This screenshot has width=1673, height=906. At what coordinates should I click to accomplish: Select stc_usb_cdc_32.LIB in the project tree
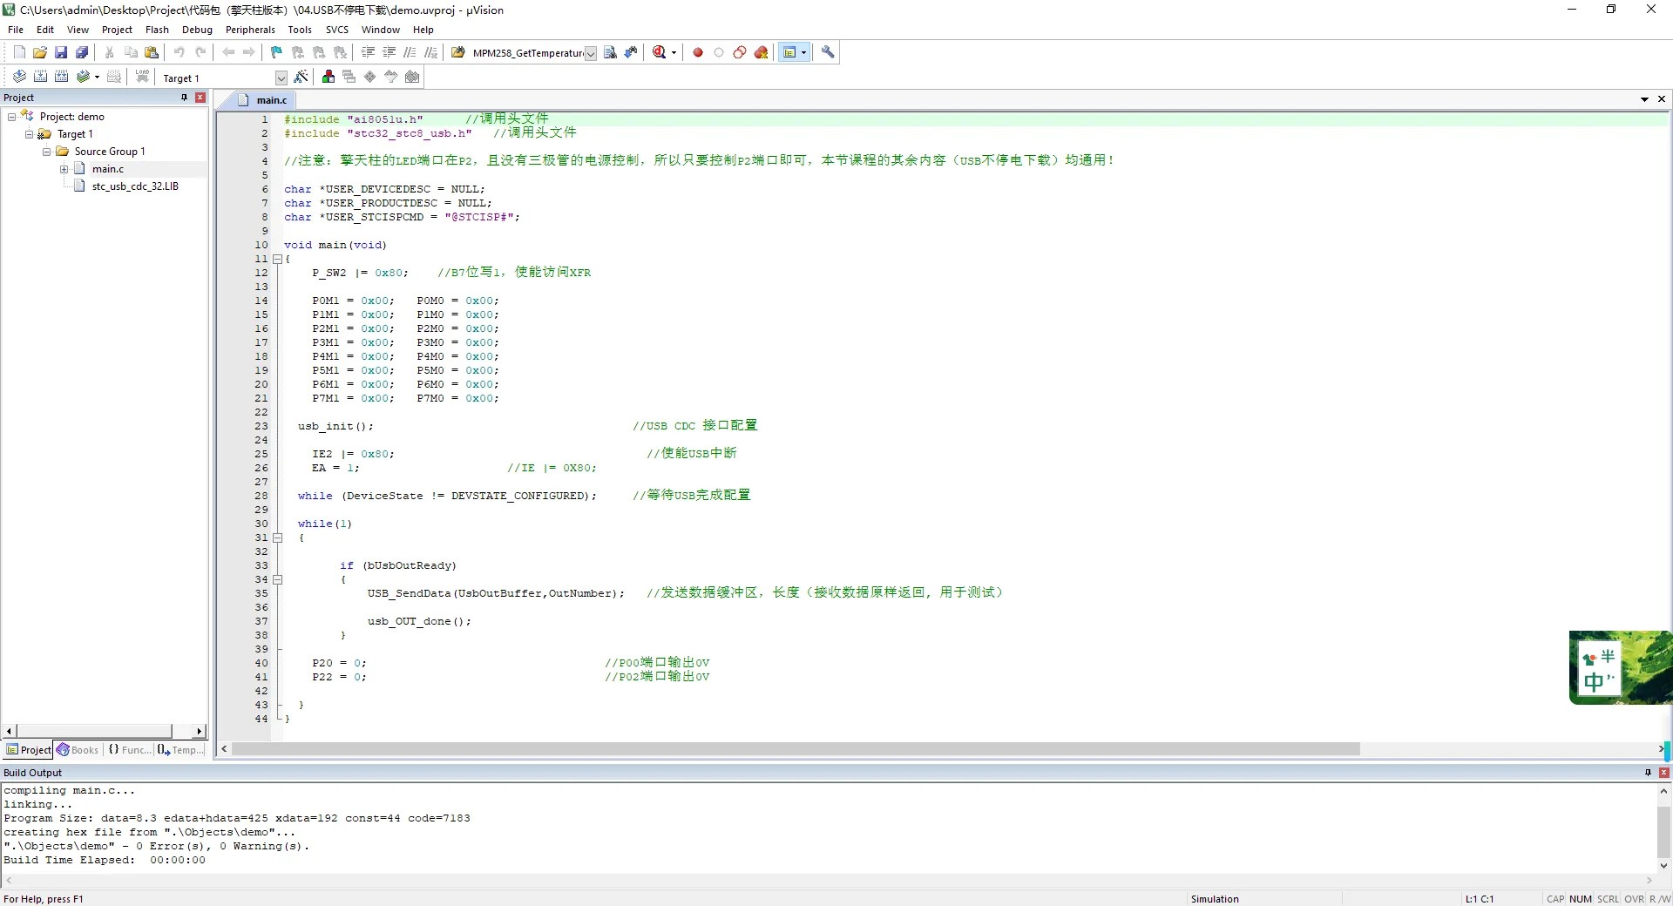point(135,186)
